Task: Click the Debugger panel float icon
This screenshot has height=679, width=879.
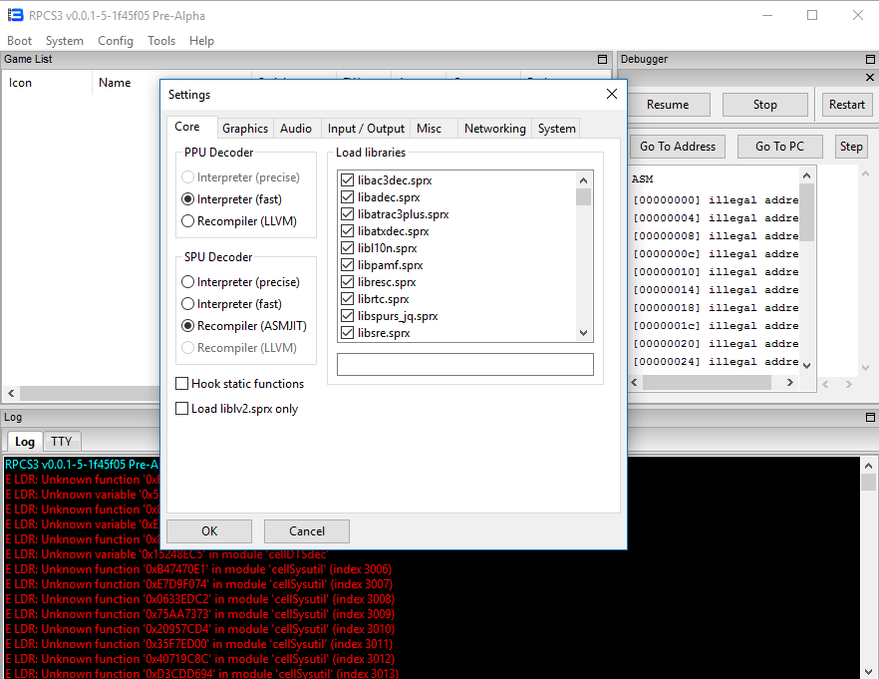Action: [x=869, y=60]
